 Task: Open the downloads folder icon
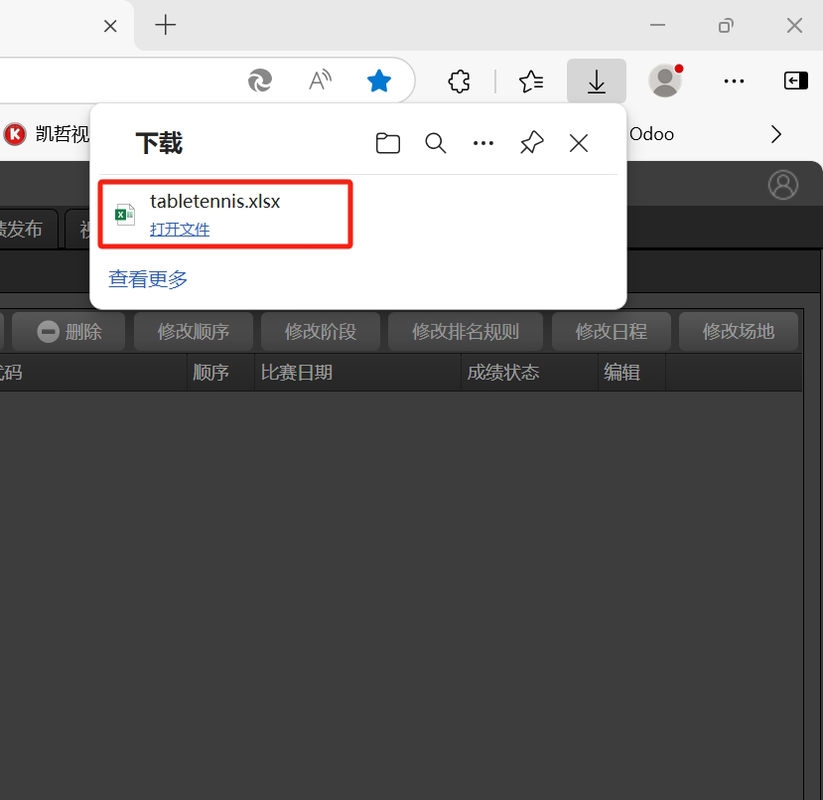click(387, 142)
